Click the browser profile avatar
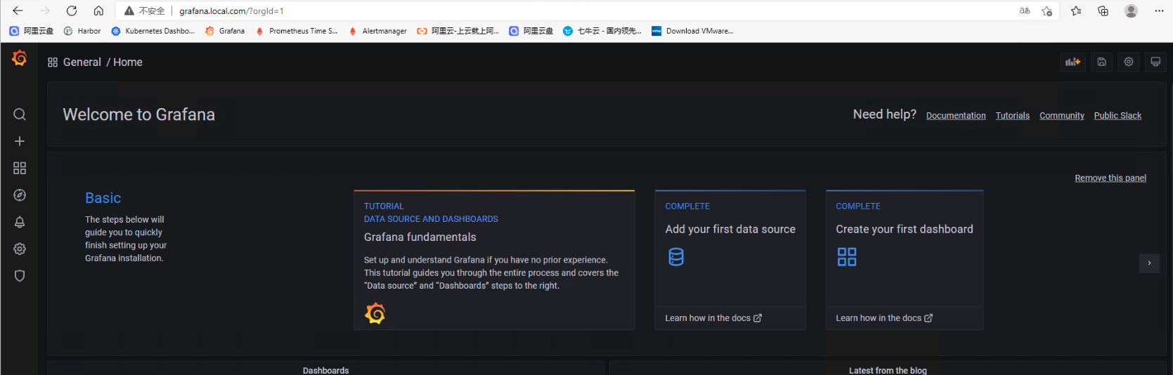Image resolution: width=1173 pixels, height=375 pixels. (1131, 11)
